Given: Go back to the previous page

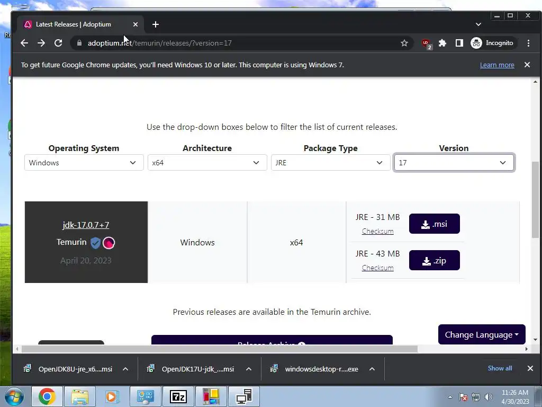Looking at the screenshot, I should [24, 43].
